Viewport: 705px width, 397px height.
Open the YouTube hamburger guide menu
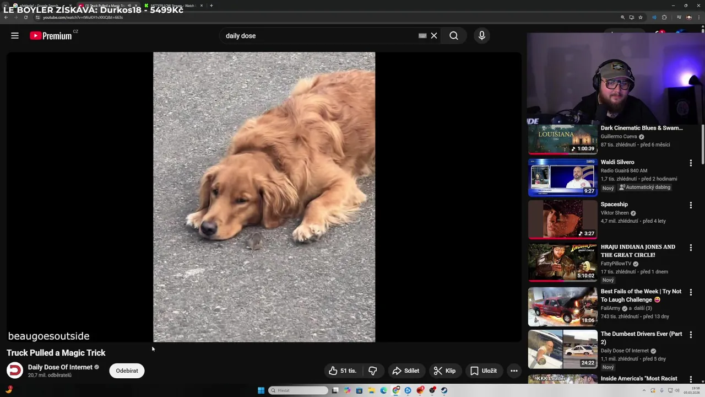15,36
